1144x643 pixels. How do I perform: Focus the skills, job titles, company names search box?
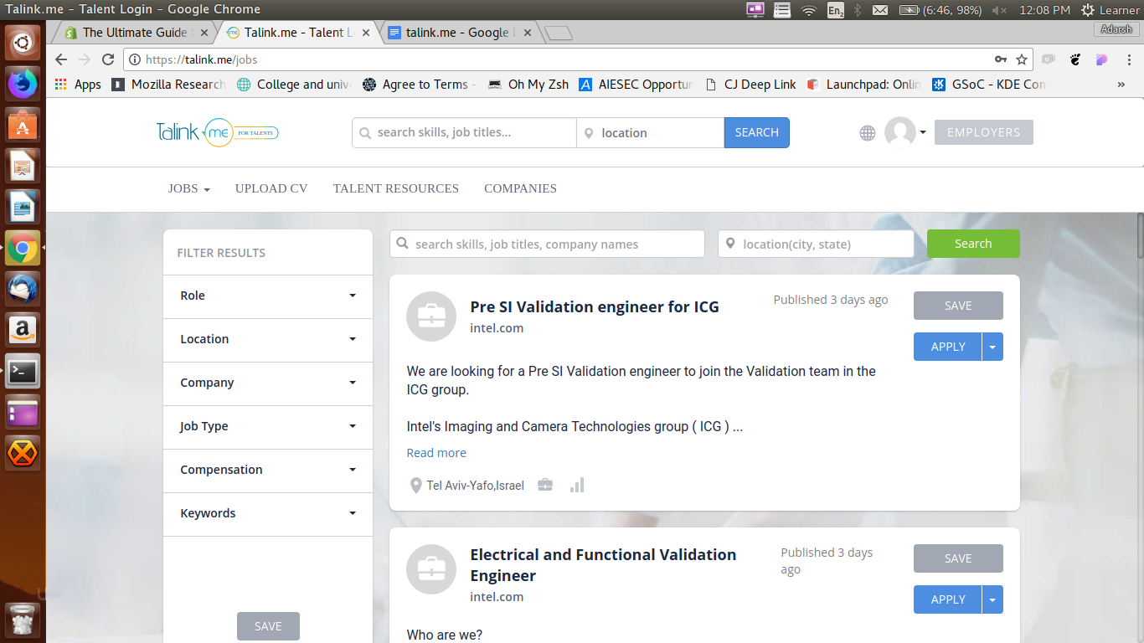(x=547, y=244)
